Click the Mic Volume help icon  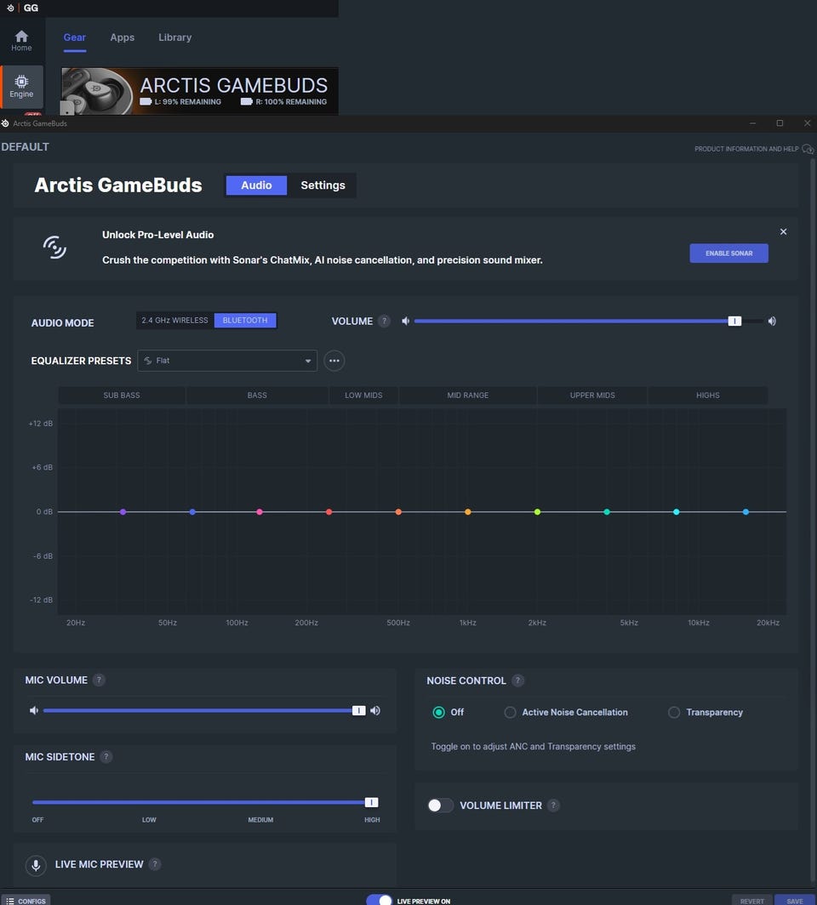[99, 680]
